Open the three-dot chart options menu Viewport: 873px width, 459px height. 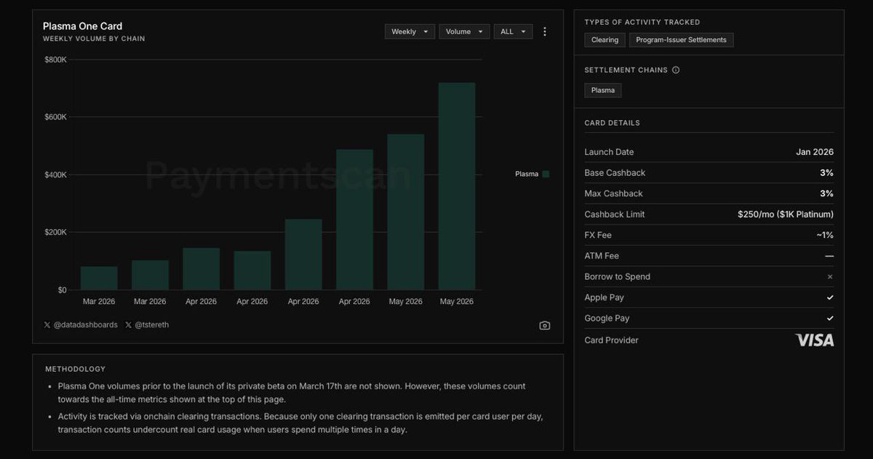click(545, 31)
